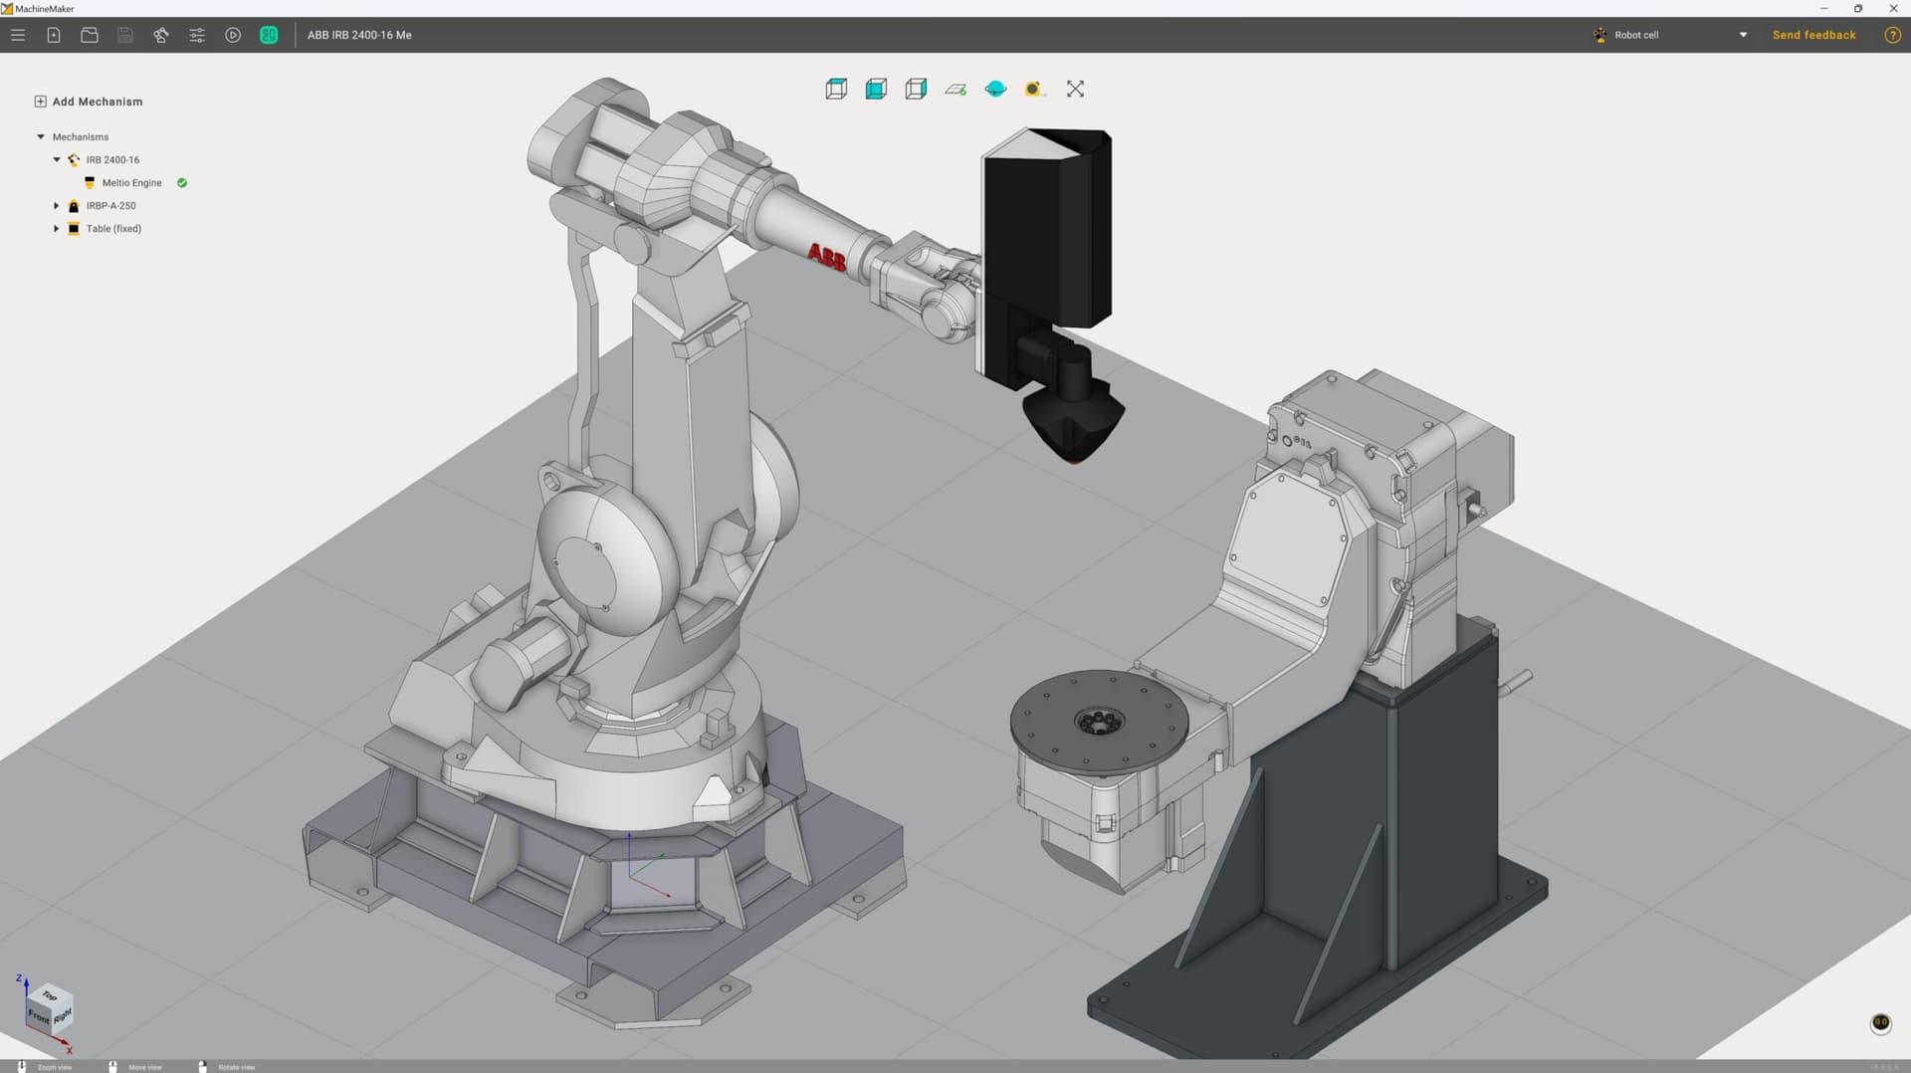Select the robot mechanism tool in toolbar
Screen dimensions: 1911x1073
[160, 35]
